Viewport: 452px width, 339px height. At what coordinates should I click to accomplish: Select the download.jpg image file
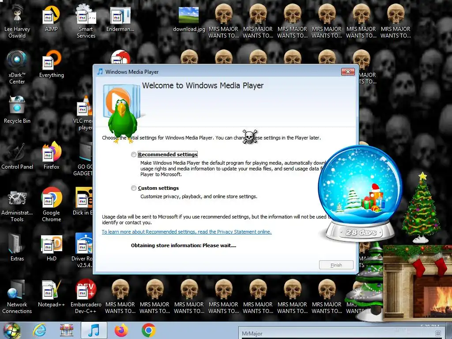tap(189, 19)
